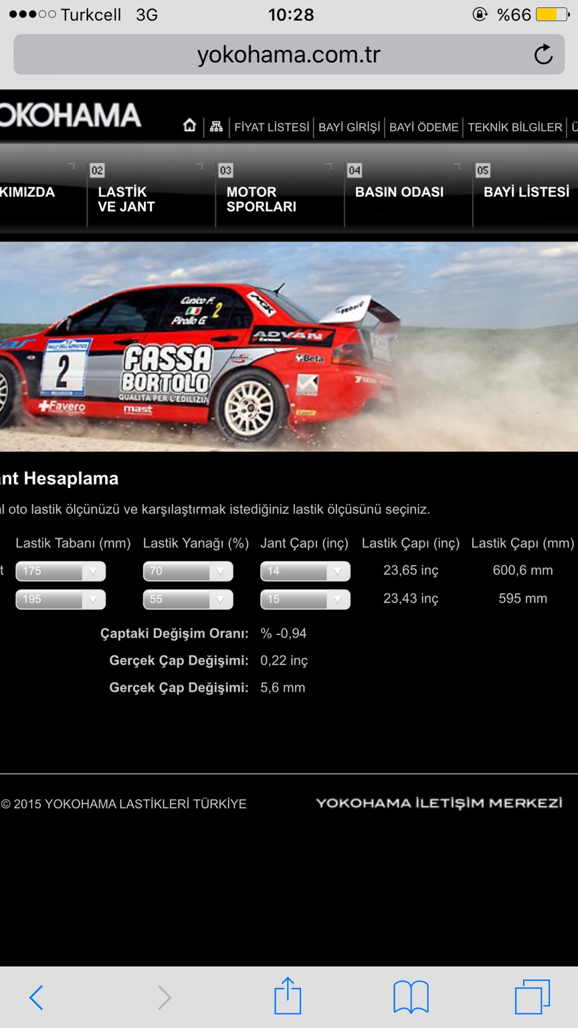
Task: Open the 15 inch rim diameter dropdown
Action: point(305,599)
